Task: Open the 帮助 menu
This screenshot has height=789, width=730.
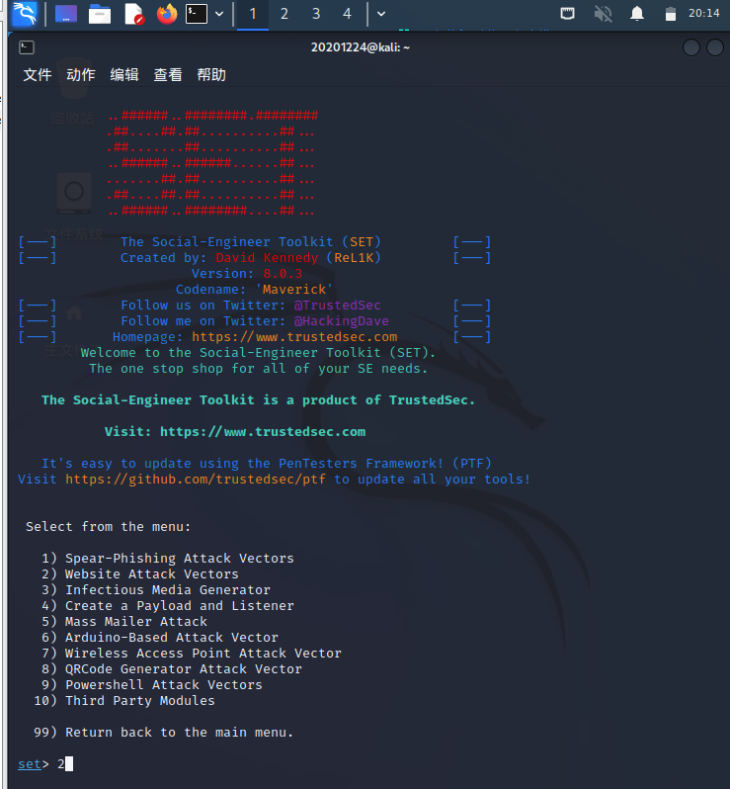Action: click(x=211, y=75)
